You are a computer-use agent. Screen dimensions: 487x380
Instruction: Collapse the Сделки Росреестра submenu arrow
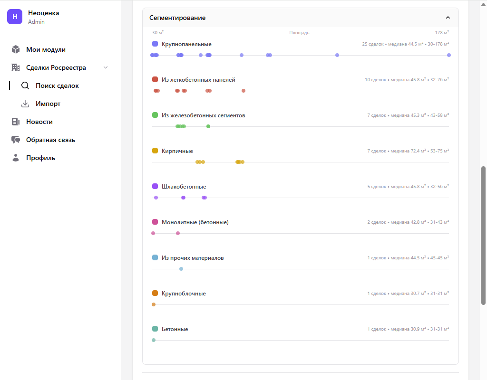(106, 67)
